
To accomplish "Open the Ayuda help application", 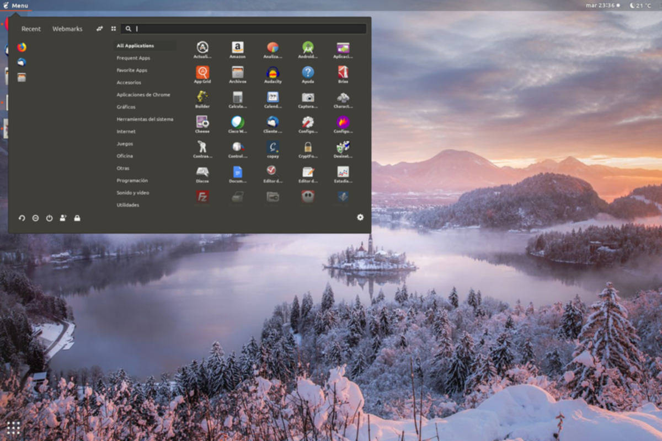I will tap(307, 72).
